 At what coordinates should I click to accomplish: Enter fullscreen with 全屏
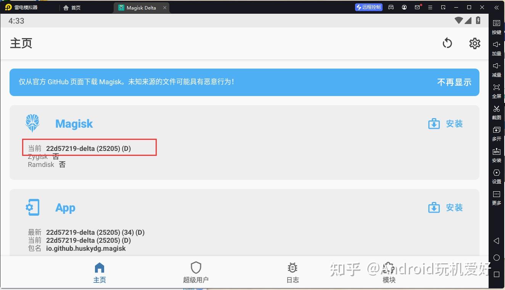click(x=497, y=91)
